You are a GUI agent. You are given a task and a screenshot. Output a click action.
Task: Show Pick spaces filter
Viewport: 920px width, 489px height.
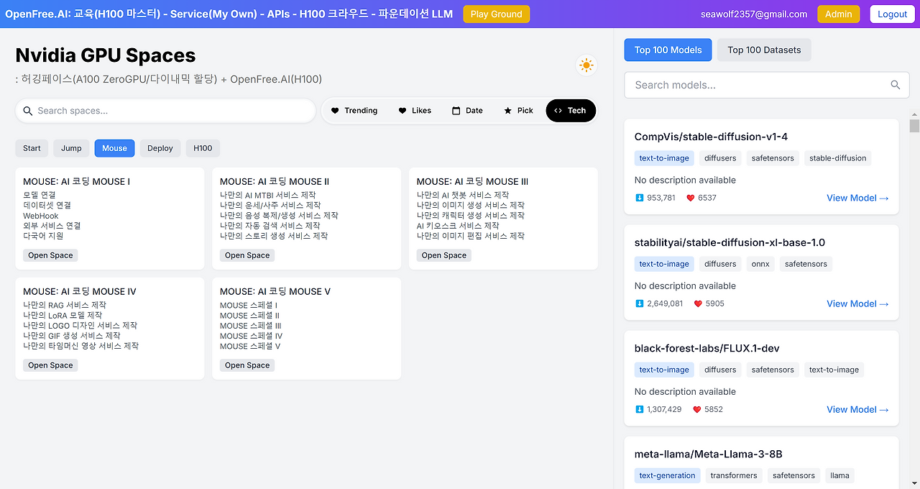[x=518, y=111]
